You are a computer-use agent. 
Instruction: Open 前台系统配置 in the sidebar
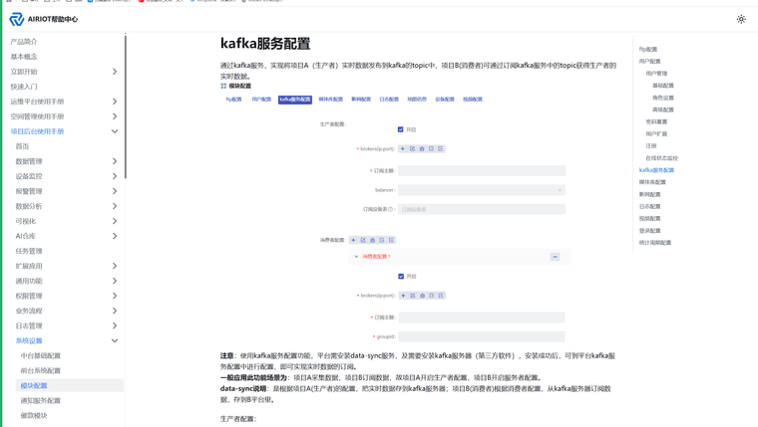pos(41,370)
